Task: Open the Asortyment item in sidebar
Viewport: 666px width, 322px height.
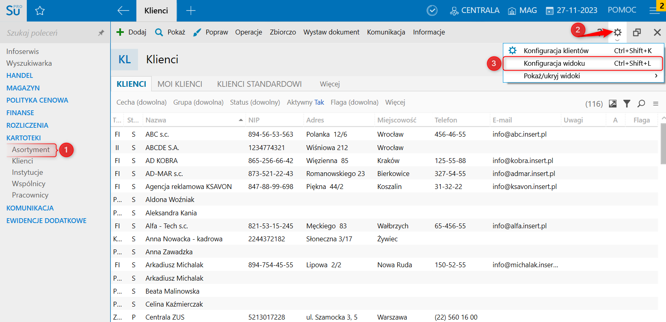Action: coord(31,150)
